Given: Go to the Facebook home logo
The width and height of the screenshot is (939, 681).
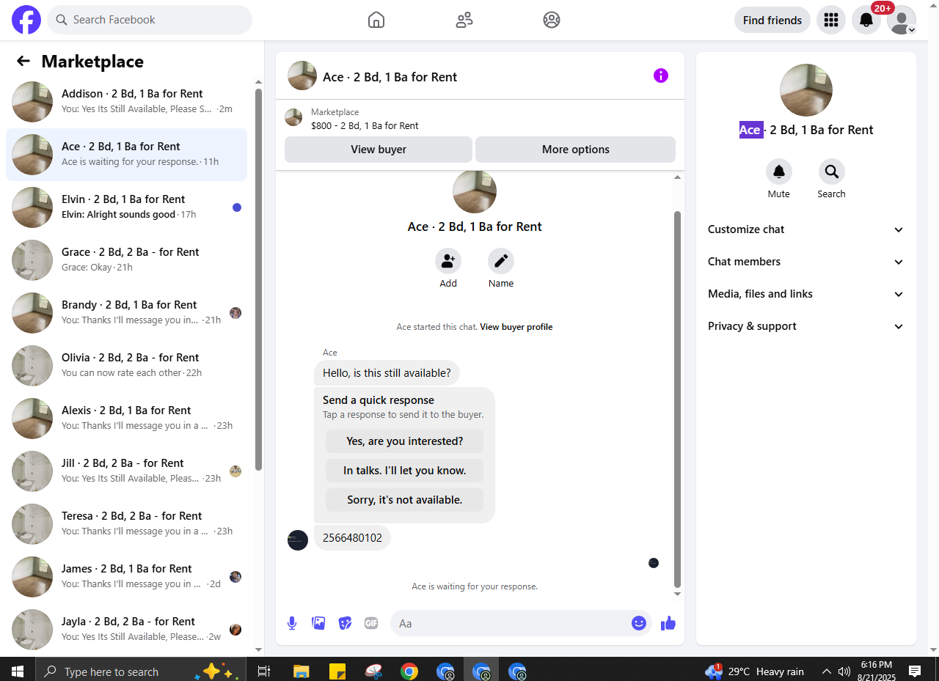Looking at the screenshot, I should [x=26, y=20].
